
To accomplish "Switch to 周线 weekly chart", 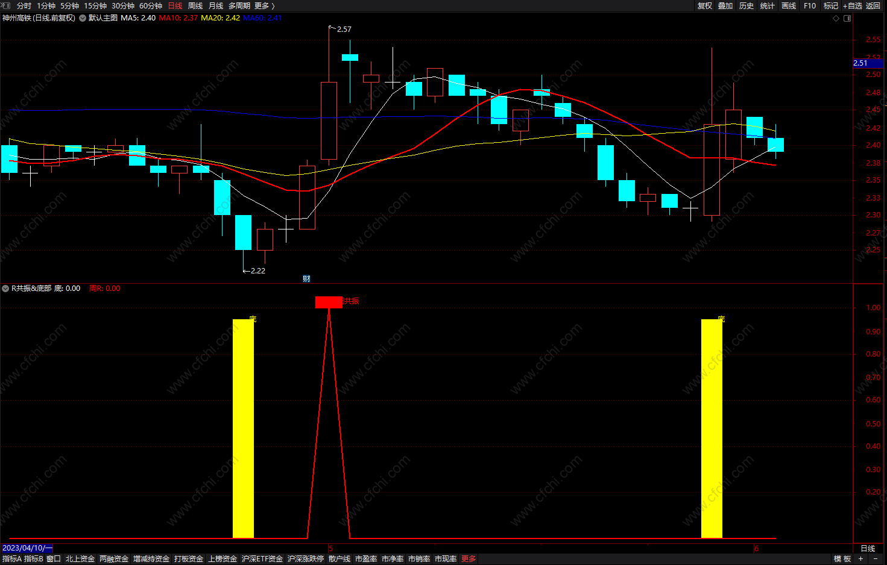I will 195,5.
